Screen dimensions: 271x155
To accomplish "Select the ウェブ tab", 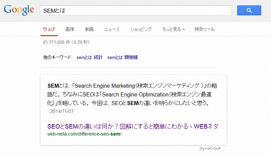I will (x=49, y=29).
